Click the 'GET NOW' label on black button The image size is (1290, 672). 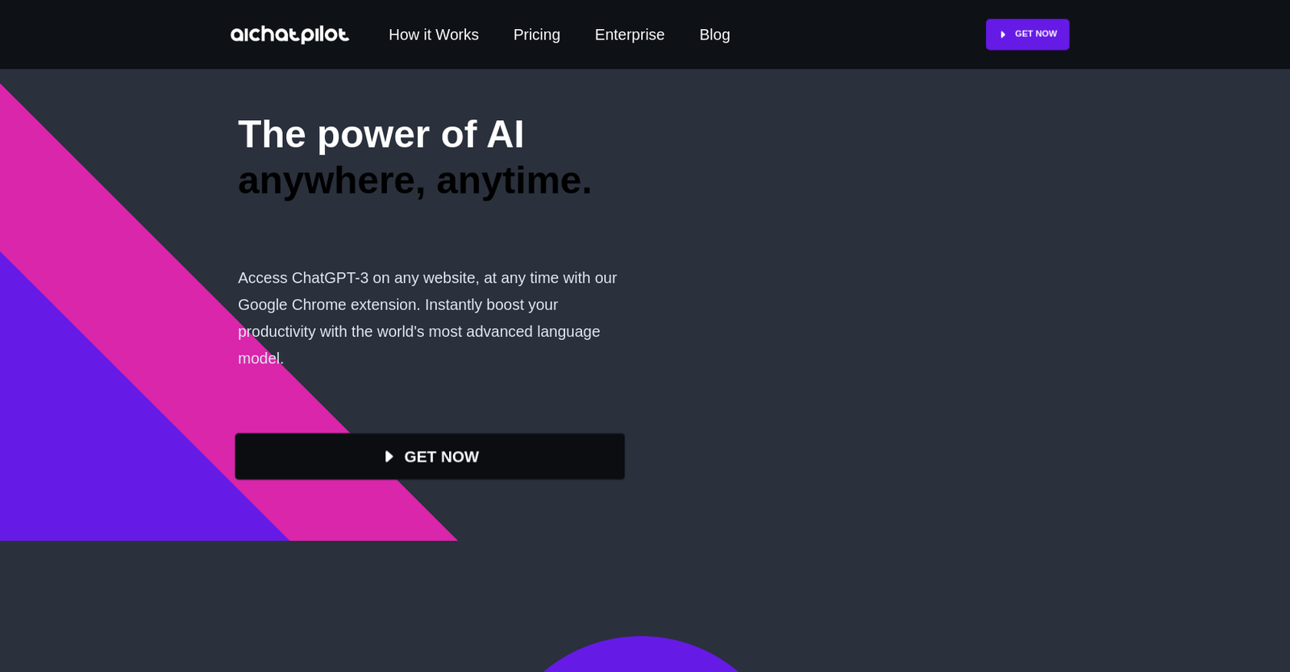click(442, 457)
